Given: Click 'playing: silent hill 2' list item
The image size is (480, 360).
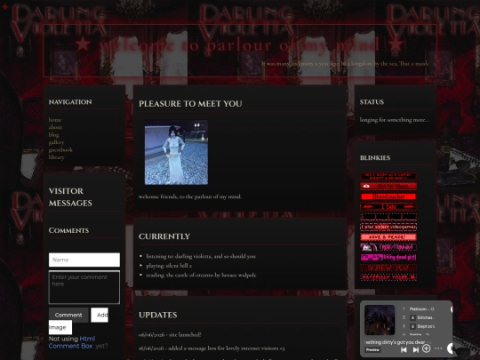Looking at the screenshot, I should click(x=169, y=266).
